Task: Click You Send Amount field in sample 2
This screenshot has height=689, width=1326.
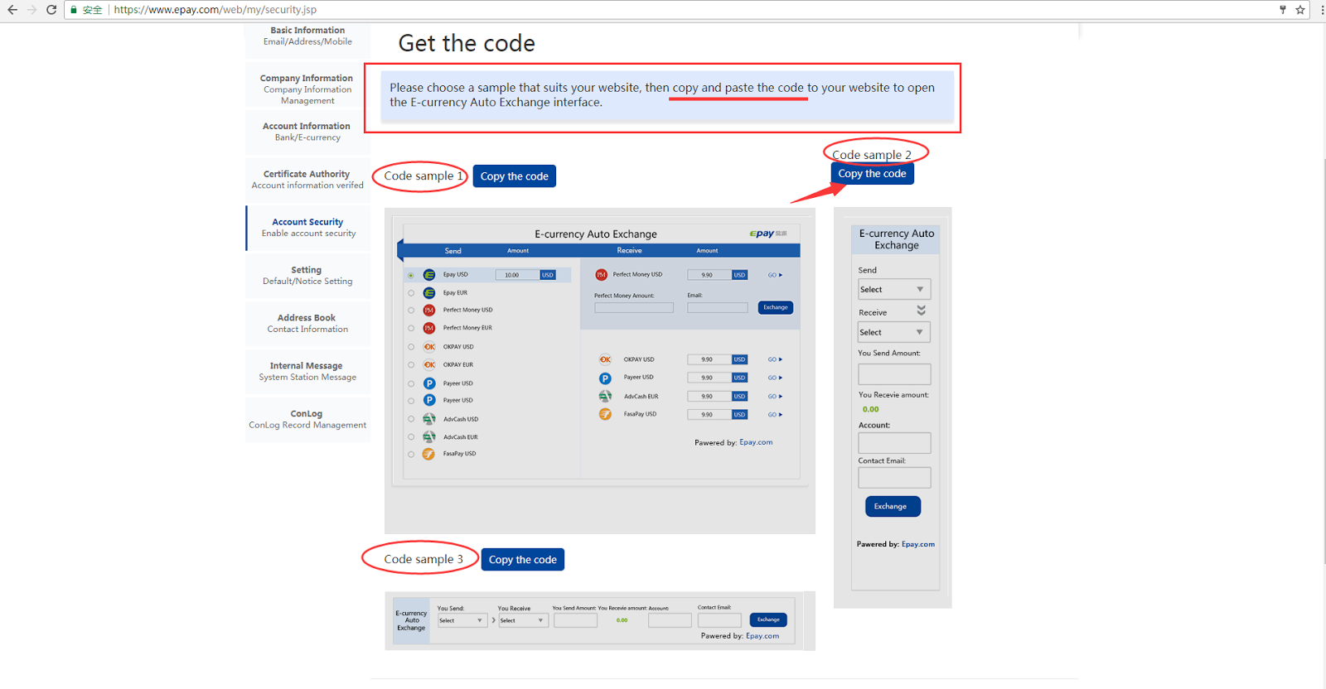Action: (x=894, y=374)
